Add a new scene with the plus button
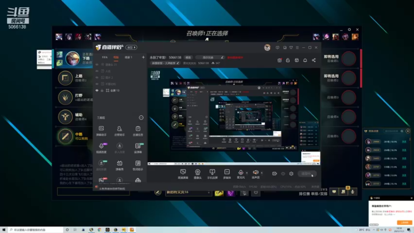Image resolution: width=414 pixels, height=233 pixels. tap(143, 57)
